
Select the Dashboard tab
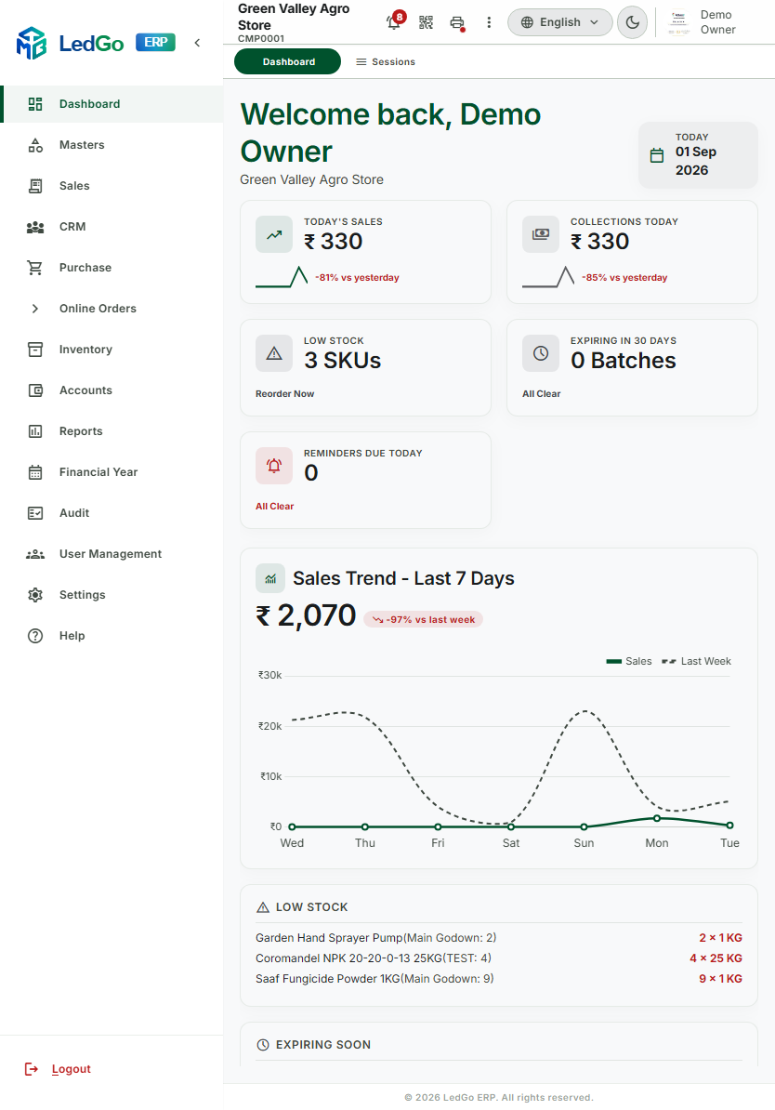click(x=288, y=61)
